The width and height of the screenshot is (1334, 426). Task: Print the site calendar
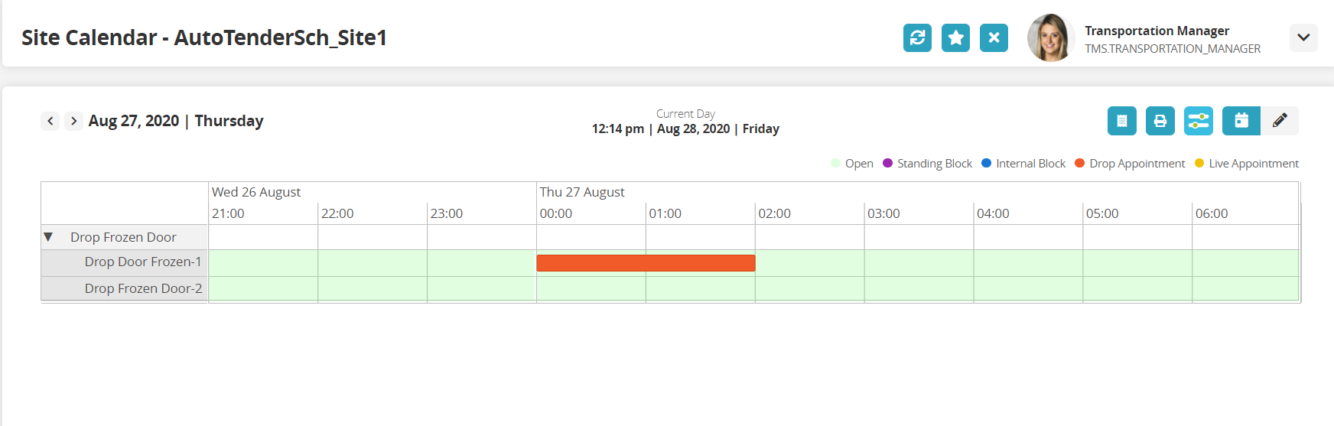pos(1160,121)
